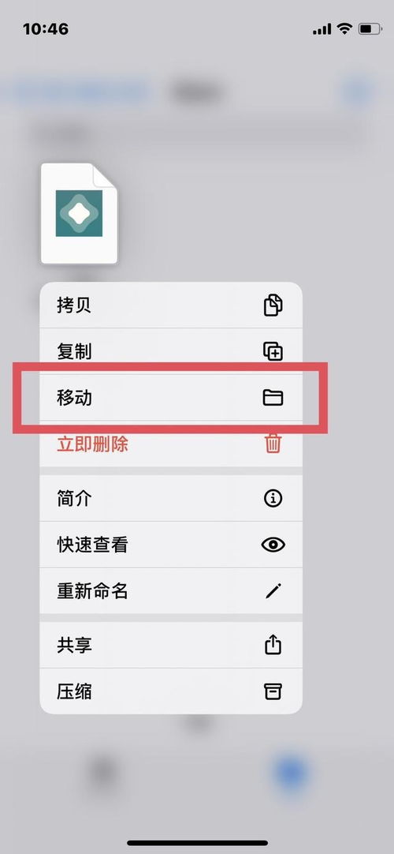The image size is (394, 854).
Task: Tap the 复制 duplicate plus icon
Action: [x=273, y=351]
